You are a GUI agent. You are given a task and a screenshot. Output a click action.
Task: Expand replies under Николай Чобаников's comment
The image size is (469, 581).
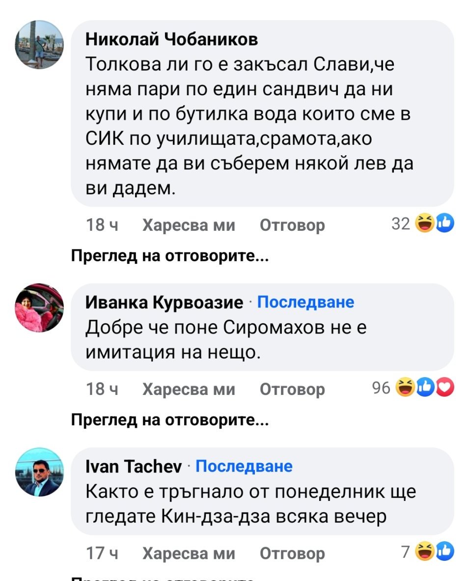pos(169,256)
